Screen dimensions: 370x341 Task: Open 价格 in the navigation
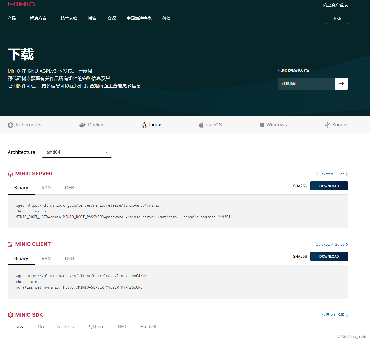pos(166,18)
